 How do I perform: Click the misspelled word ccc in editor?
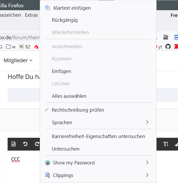coord(15,159)
